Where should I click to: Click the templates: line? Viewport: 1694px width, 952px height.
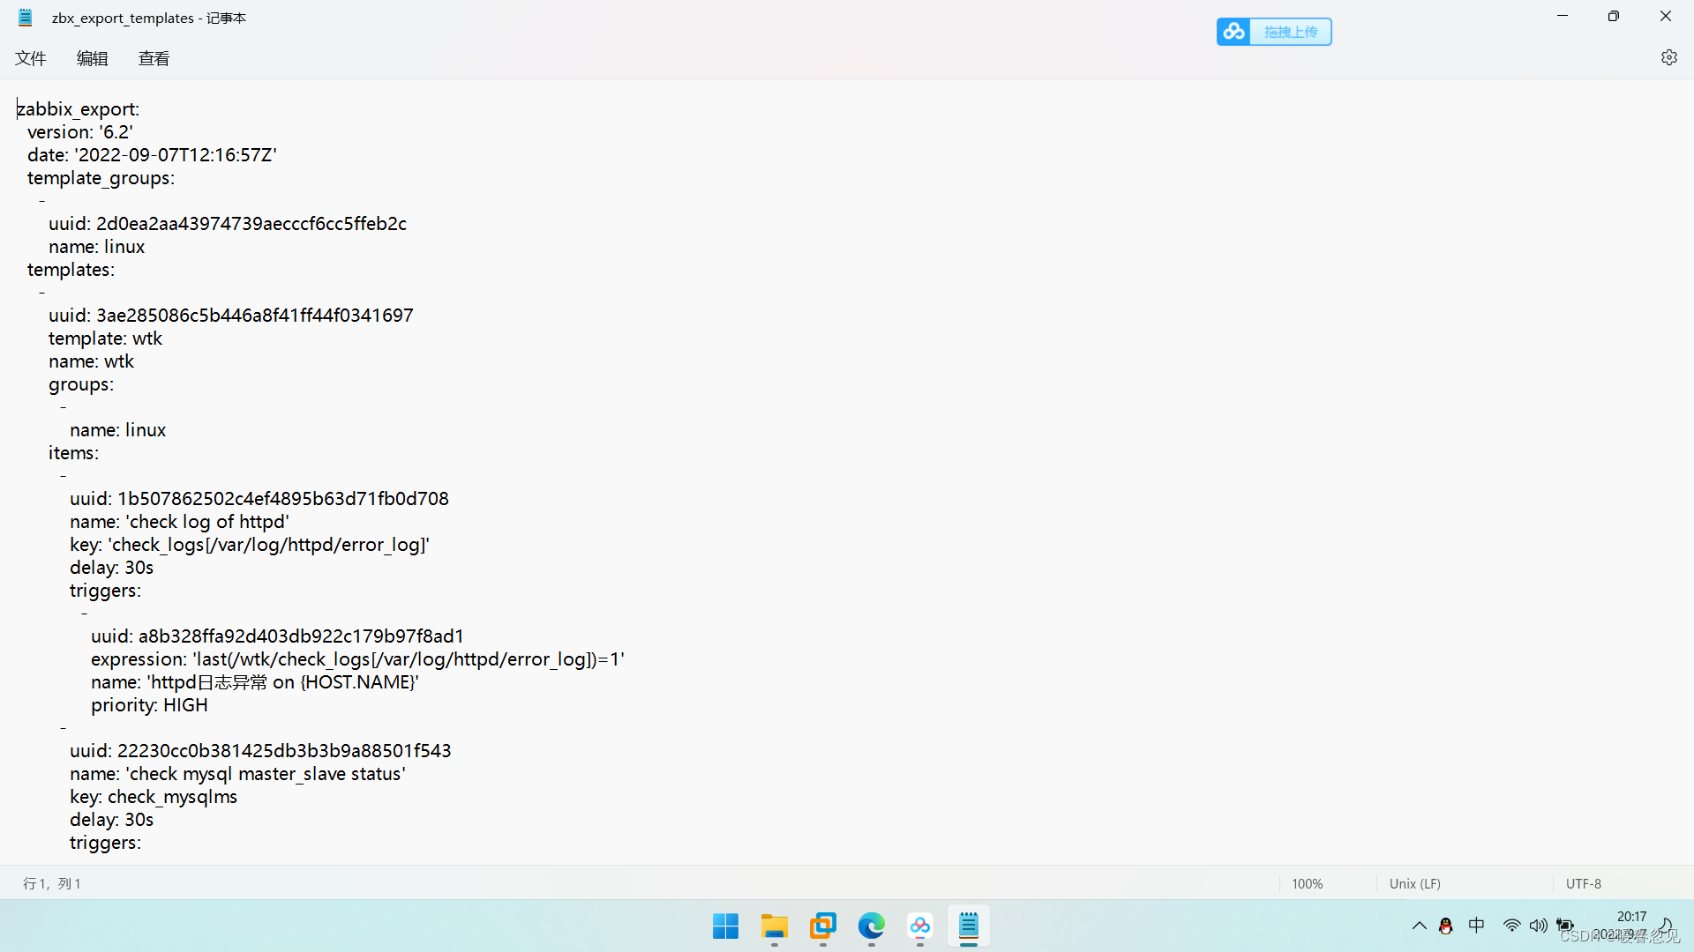(x=71, y=270)
